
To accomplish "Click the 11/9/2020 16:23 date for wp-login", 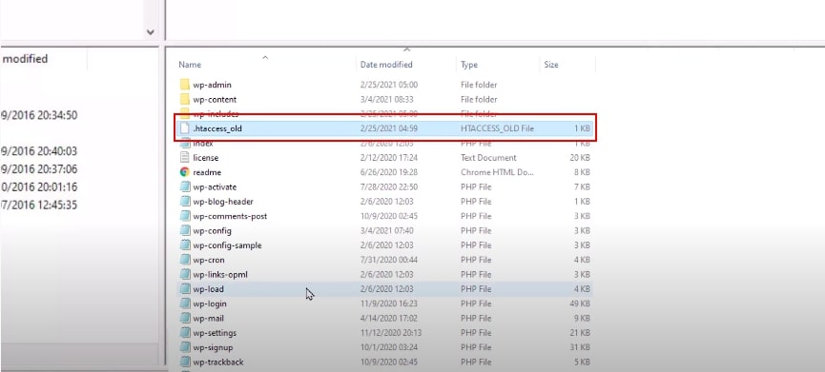I will click(x=388, y=303).
